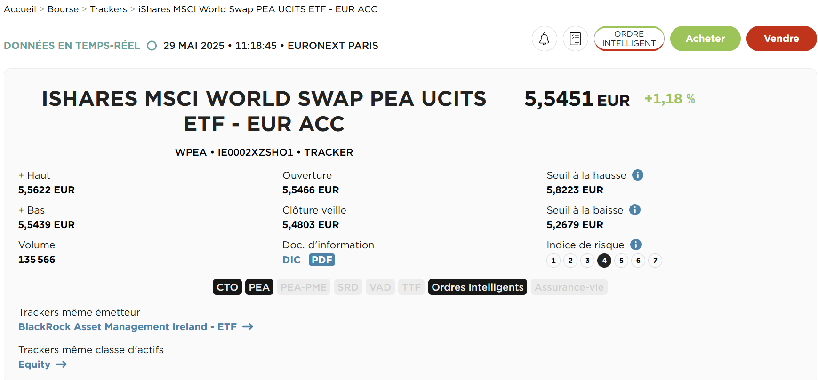Screen dimensions: 818x380
Task: Click the 5,2679 EUR lower threshold value
Action: click(575, 225)
